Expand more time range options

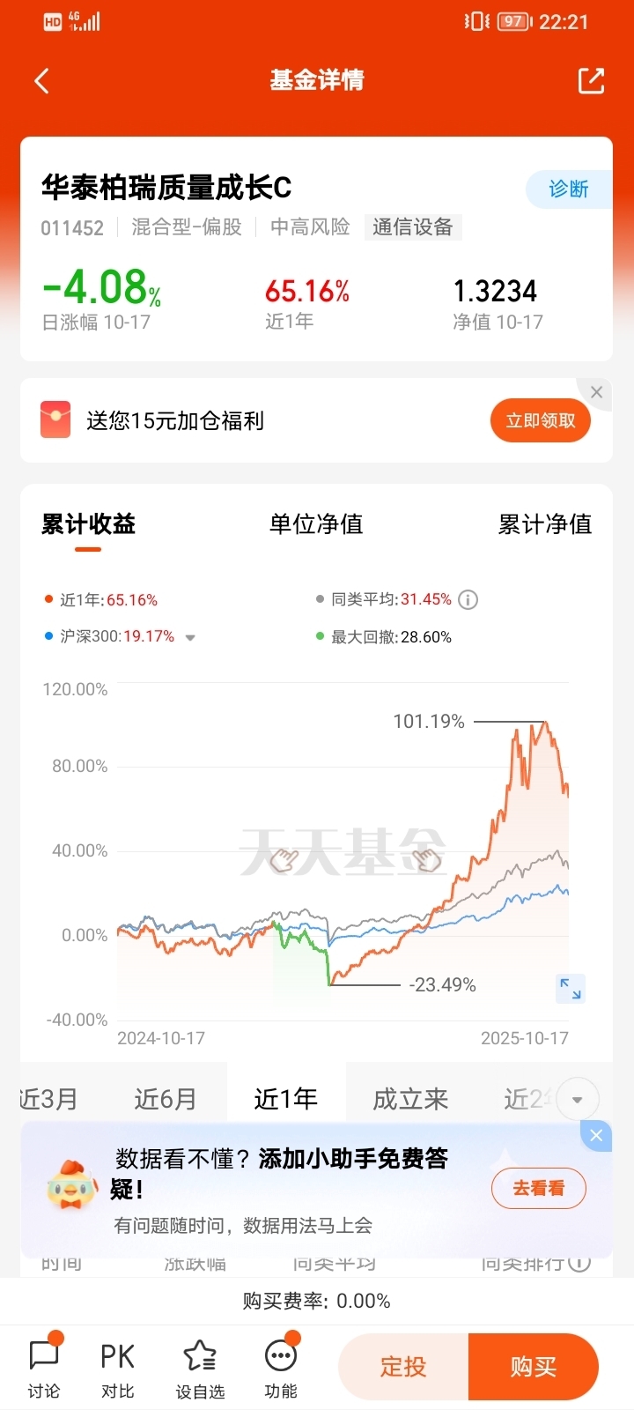coord(578,1100)
